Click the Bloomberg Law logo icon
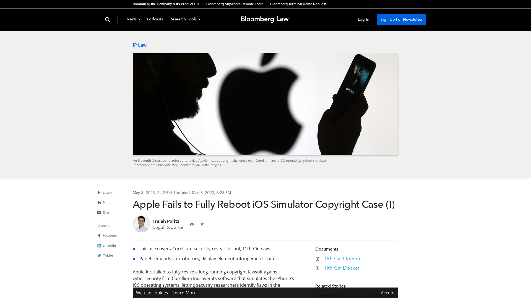The width and height of the screenshot is (531, 298). click(265, 19)
